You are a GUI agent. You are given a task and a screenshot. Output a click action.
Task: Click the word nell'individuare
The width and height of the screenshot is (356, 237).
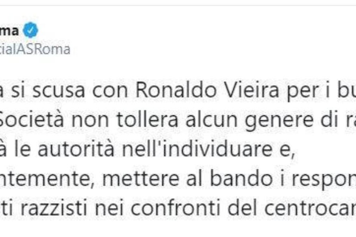[x=197, y=149]
